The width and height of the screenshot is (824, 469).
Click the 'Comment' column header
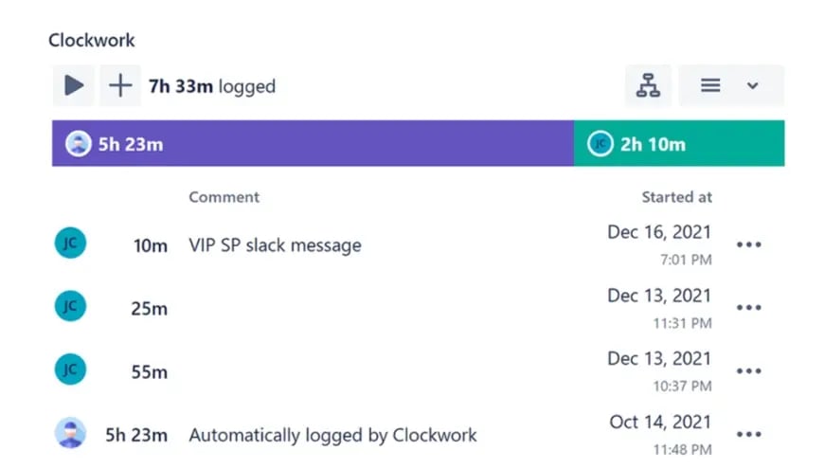pyautogui.click(x=224, y=197)
